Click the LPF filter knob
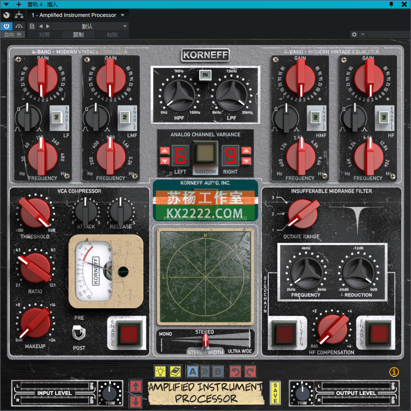The width and height of the screenshot is (411, 411). (x=232, y=95)
